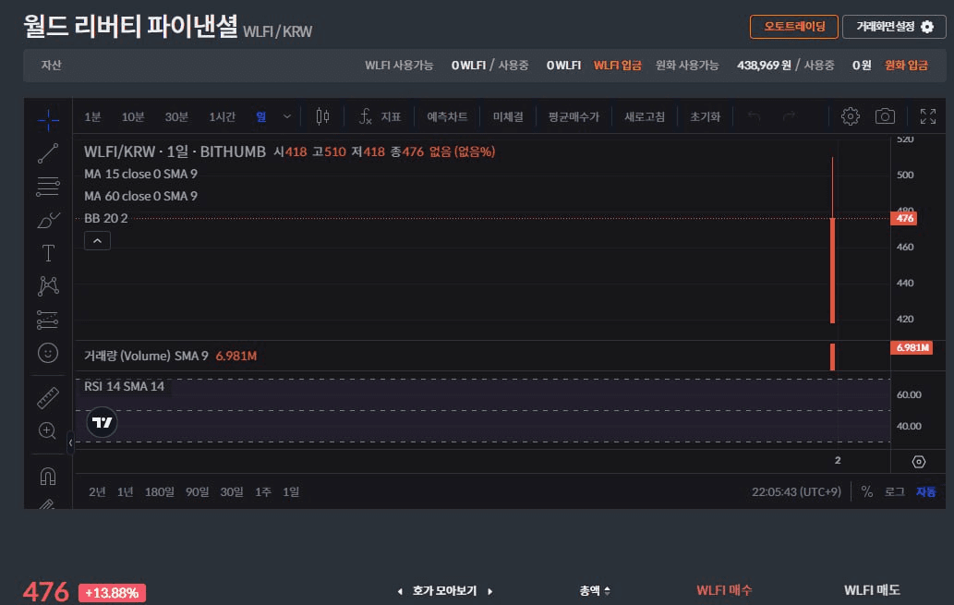The width and height of the screenshot is (954, 605).
Task: Select the text annotation tool
Action: click(x=48, y=253)
